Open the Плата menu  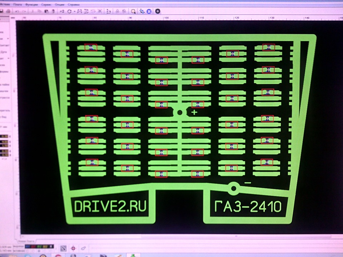18,5
